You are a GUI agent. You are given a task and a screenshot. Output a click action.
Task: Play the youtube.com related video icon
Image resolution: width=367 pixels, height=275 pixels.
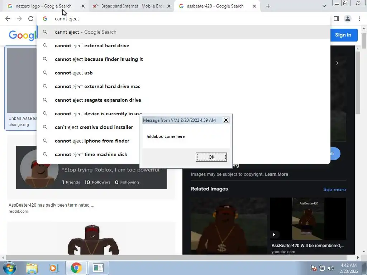click(274, 235)
